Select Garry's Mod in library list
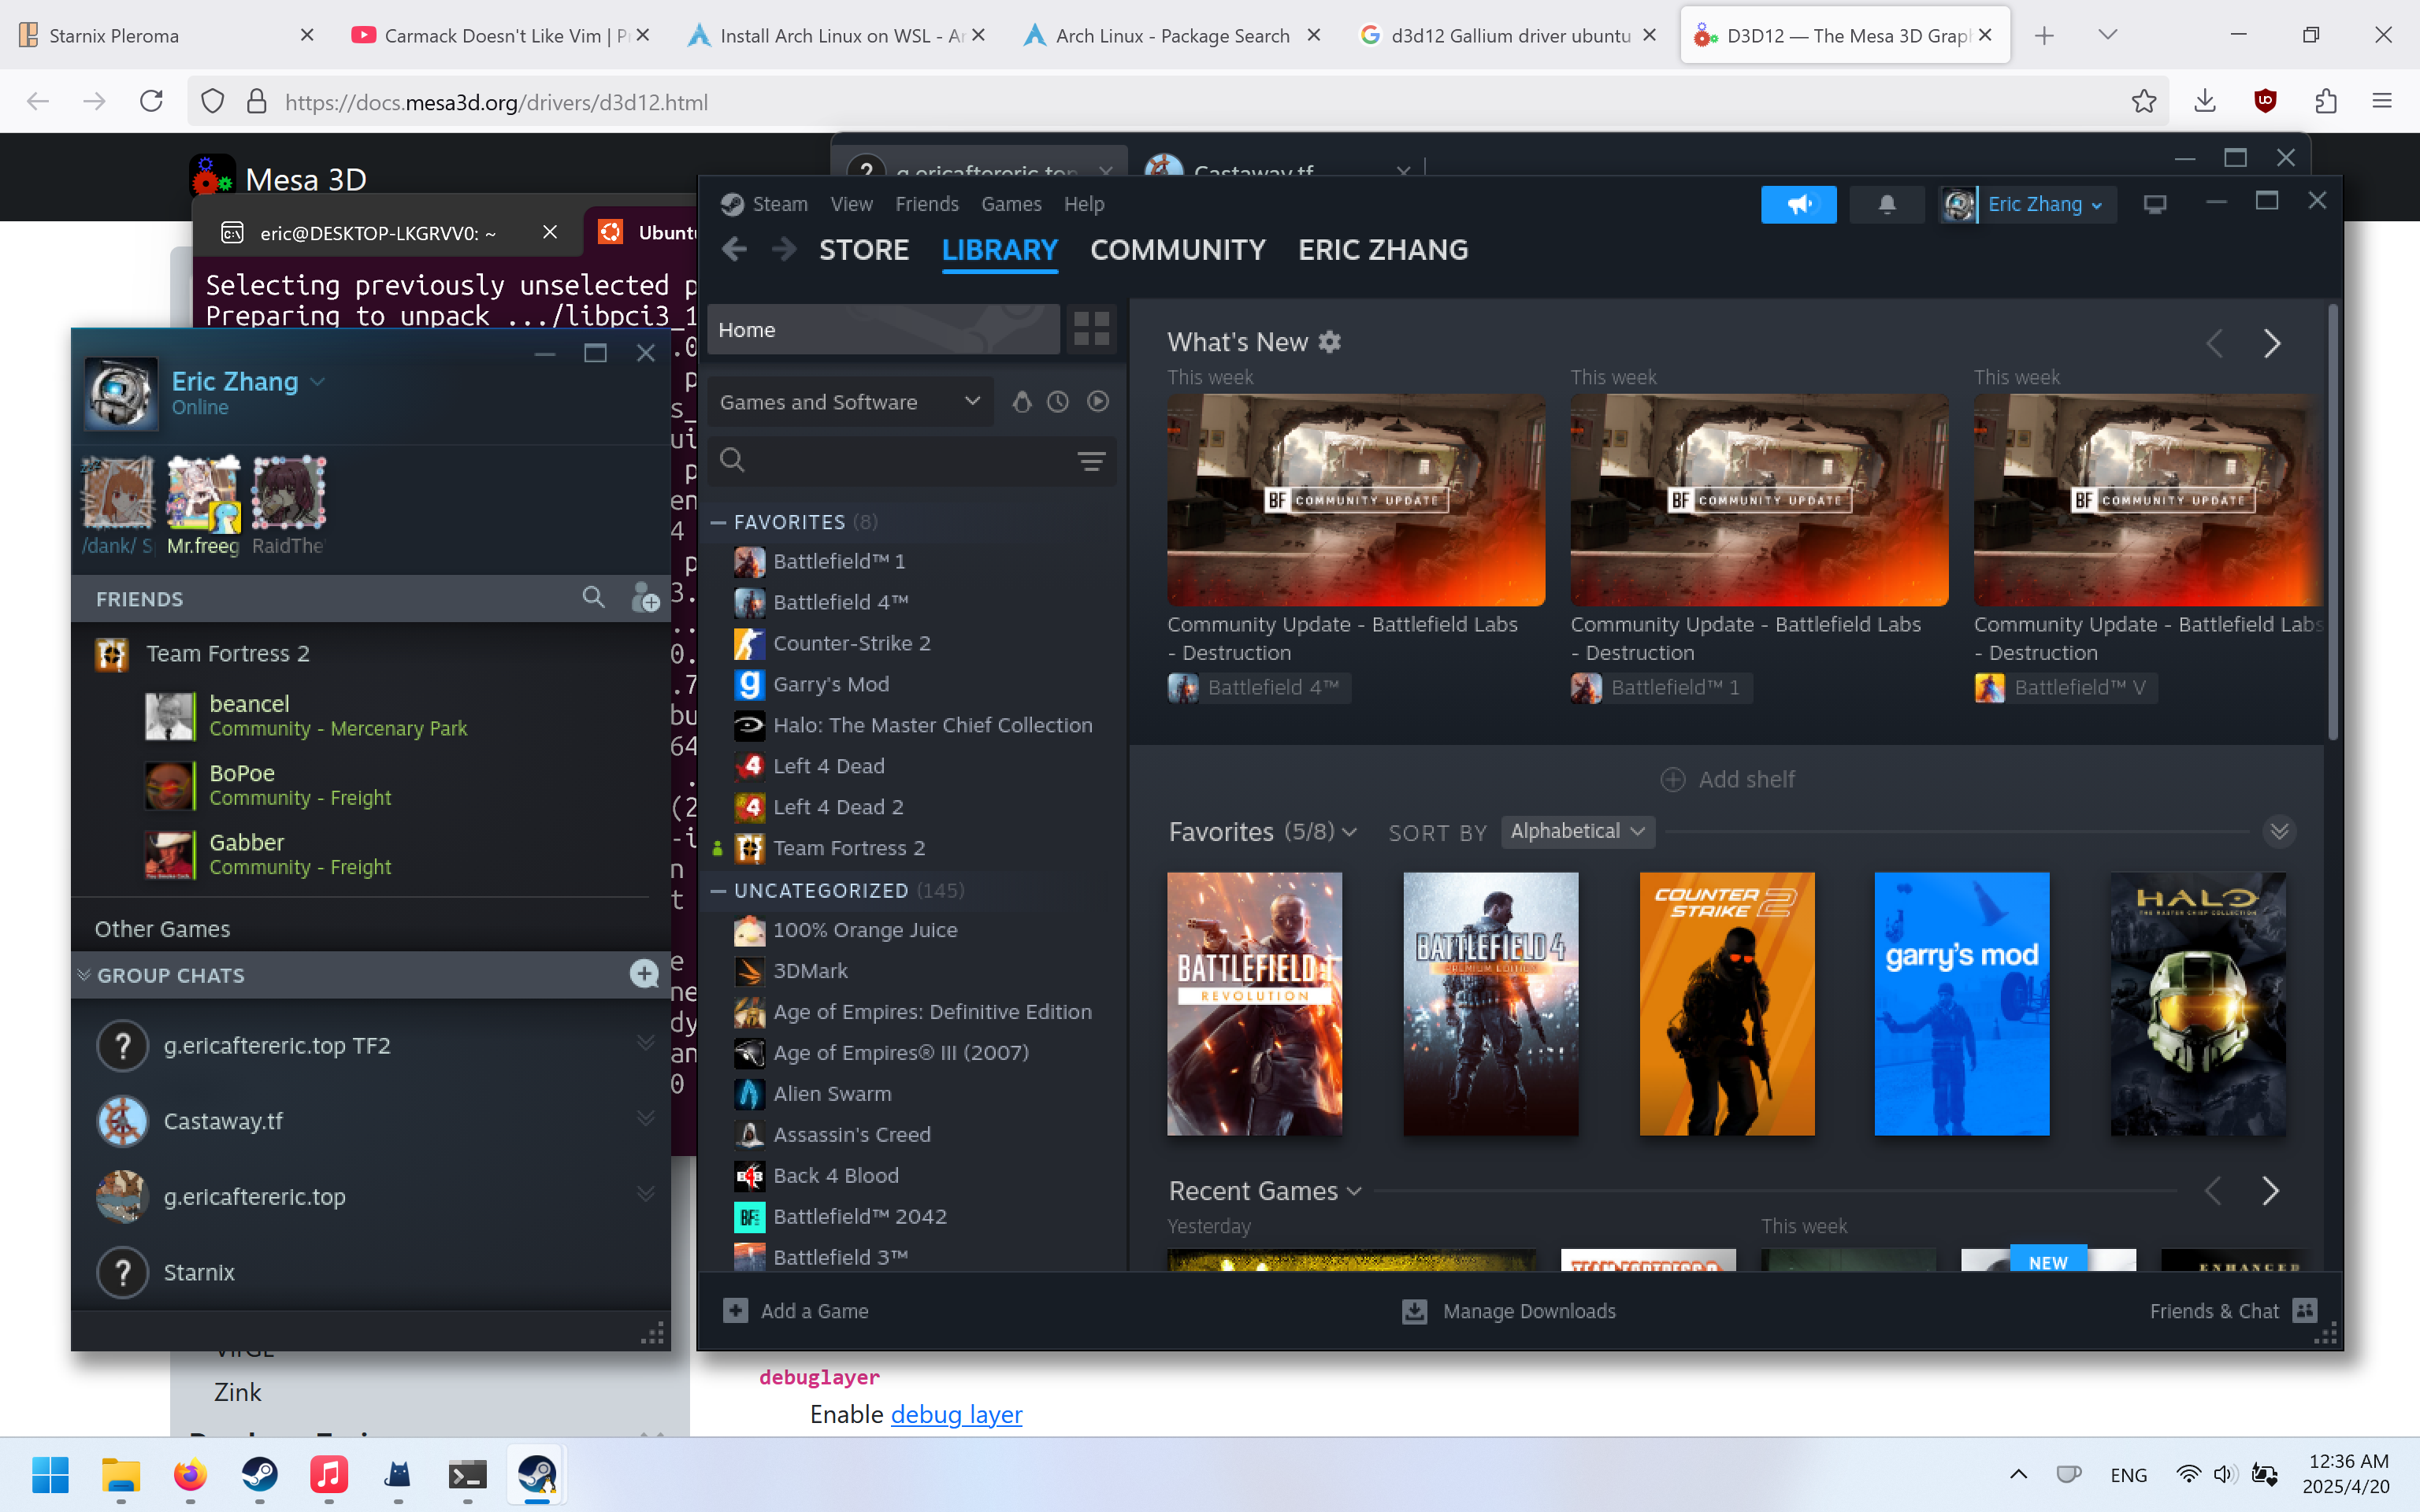2420x1512 pixels. coord(830,684)
